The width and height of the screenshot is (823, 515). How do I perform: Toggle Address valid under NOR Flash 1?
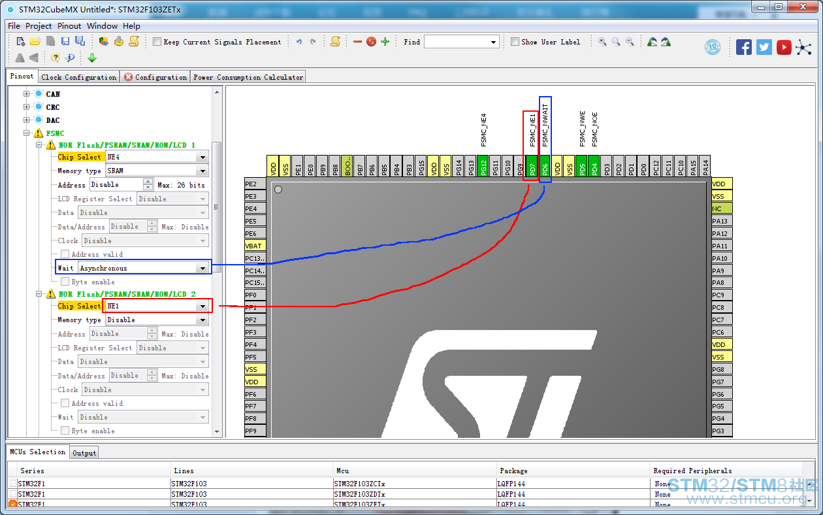pyautogui.click(x=65, y=254)
